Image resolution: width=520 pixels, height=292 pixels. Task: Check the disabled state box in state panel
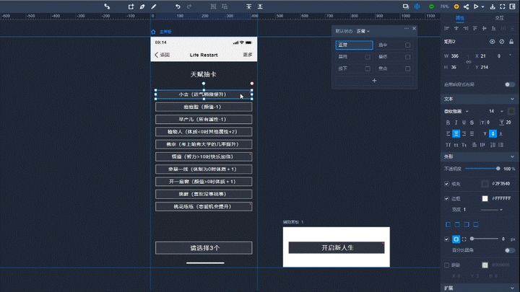click(x=368, y=57)
